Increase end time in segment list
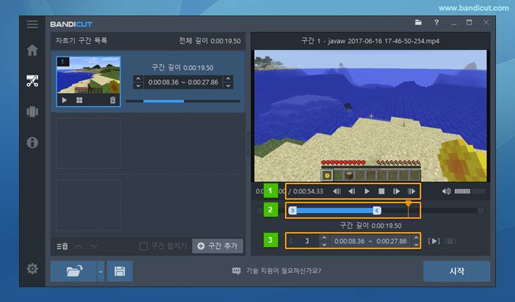515x302 pixels. (x=229, y=79)
